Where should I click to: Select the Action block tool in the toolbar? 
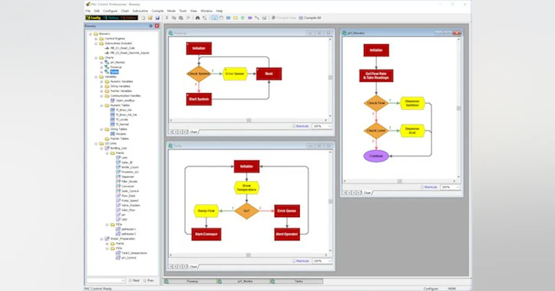coord(228,18)
